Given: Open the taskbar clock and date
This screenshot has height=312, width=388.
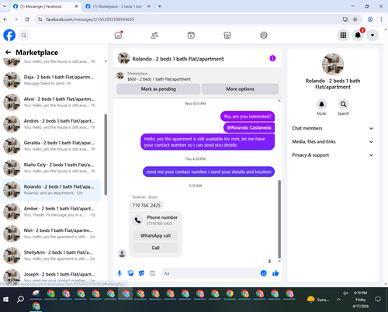Looking at the screenshot, I should 360,300.
